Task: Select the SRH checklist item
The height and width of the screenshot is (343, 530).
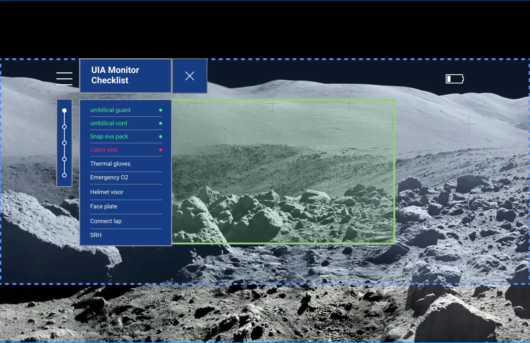Action: (126, 235)
